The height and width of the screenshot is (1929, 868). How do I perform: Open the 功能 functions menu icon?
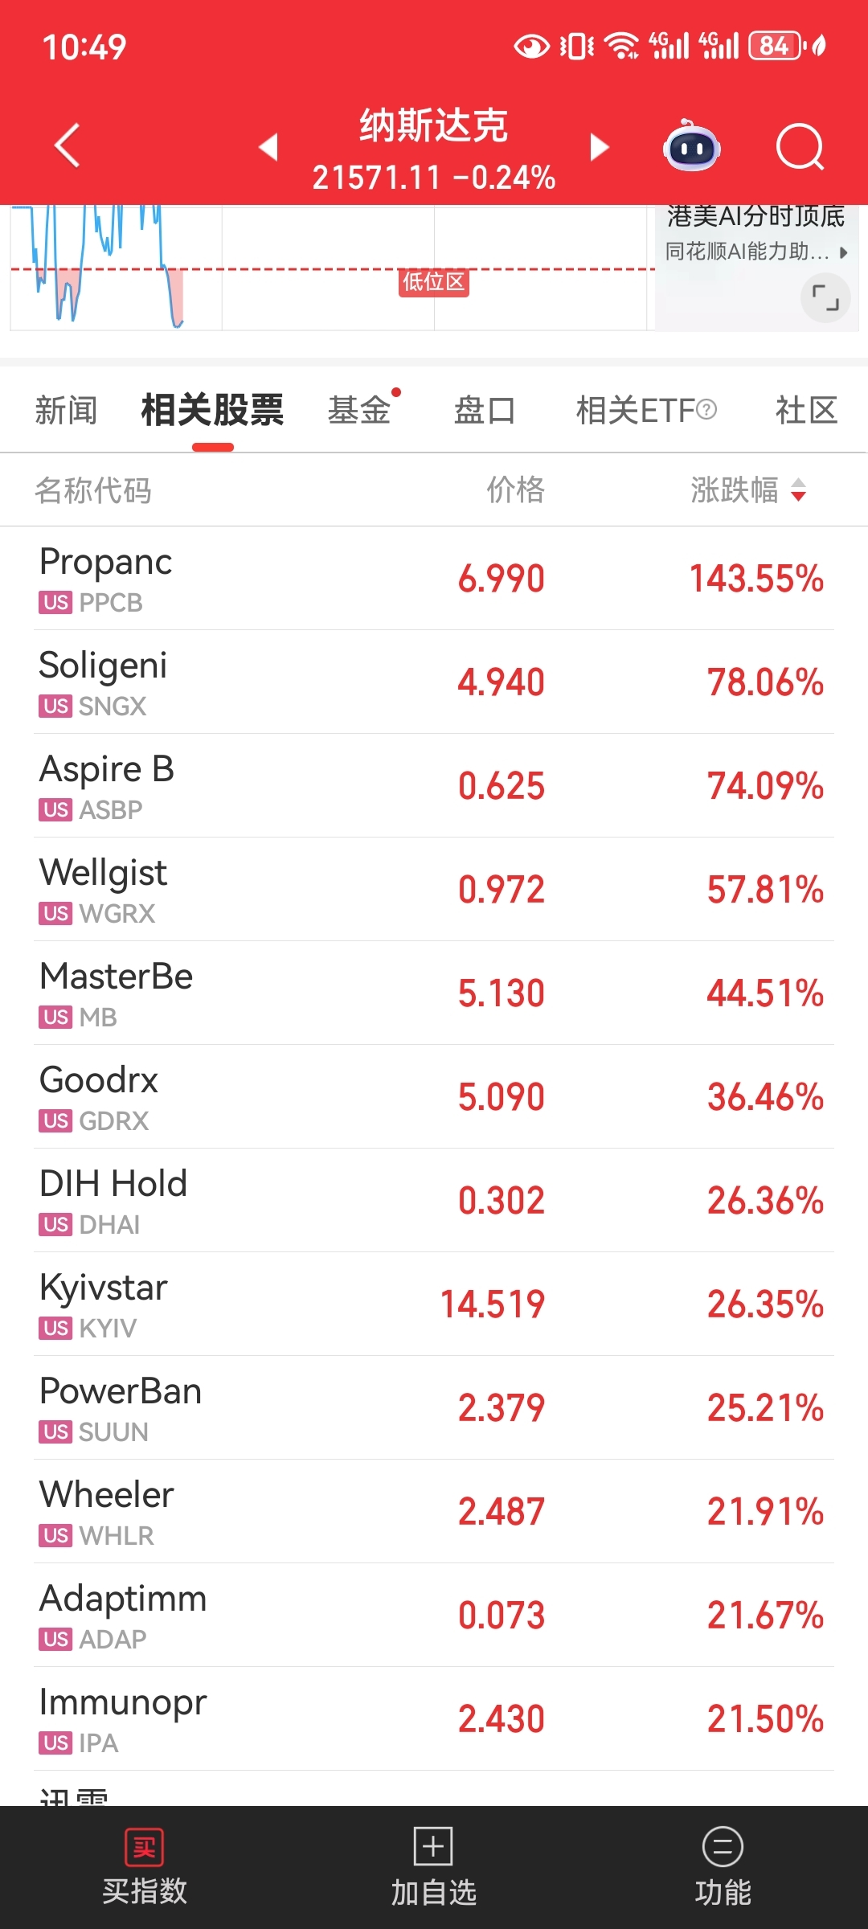(723, 1846)
